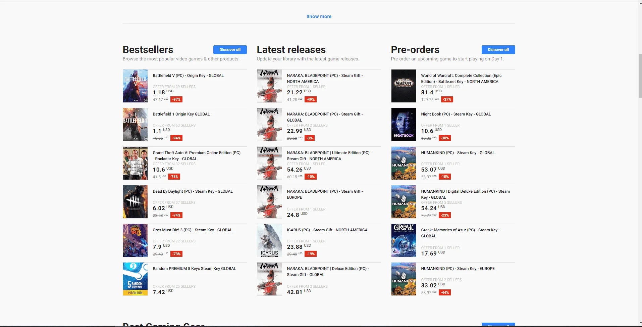This screenshot has height=327, width=642.
Task: Click 'OFFER FROM 3 SELLERS' under HUMANKIND Deluxe
Action: tap(441, 202)
